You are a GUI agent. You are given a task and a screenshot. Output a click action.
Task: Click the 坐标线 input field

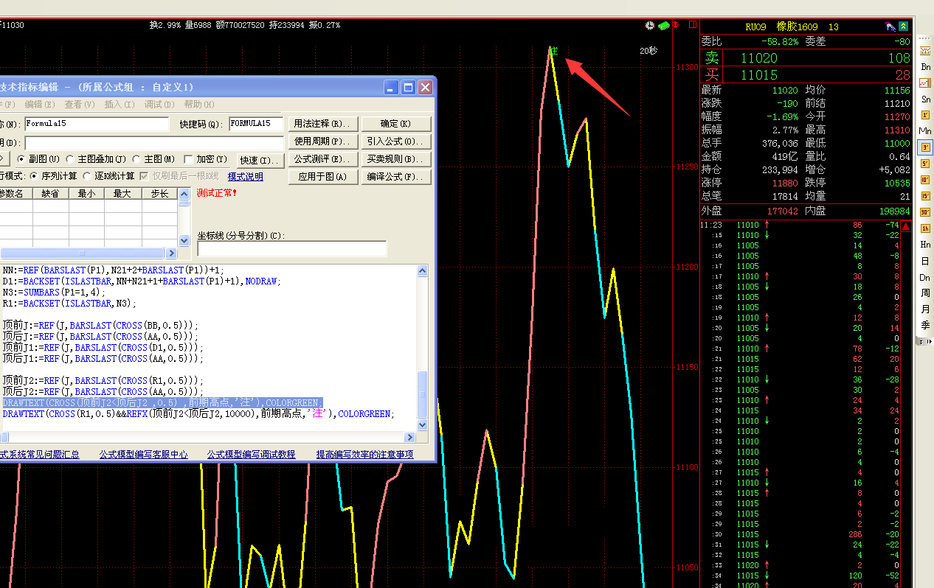pyautogui.click(x=292, y=249)
